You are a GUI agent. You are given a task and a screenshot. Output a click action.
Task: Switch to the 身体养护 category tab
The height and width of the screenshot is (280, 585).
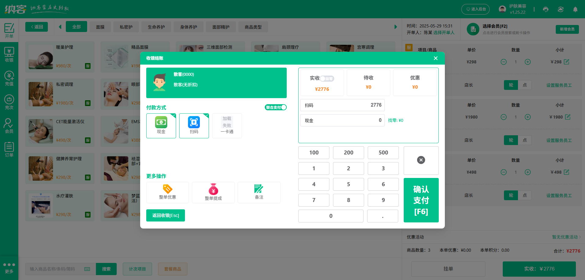tap(189, 27)
